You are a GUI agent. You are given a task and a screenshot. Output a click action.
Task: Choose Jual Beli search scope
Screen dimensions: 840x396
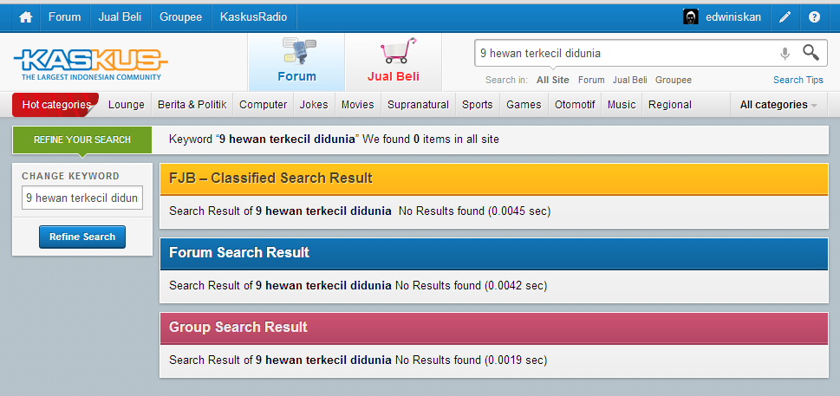coord(630,80)
